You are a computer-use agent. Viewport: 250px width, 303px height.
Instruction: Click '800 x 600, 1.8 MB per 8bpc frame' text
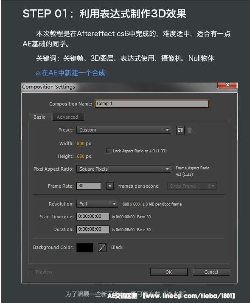[152, 204]
